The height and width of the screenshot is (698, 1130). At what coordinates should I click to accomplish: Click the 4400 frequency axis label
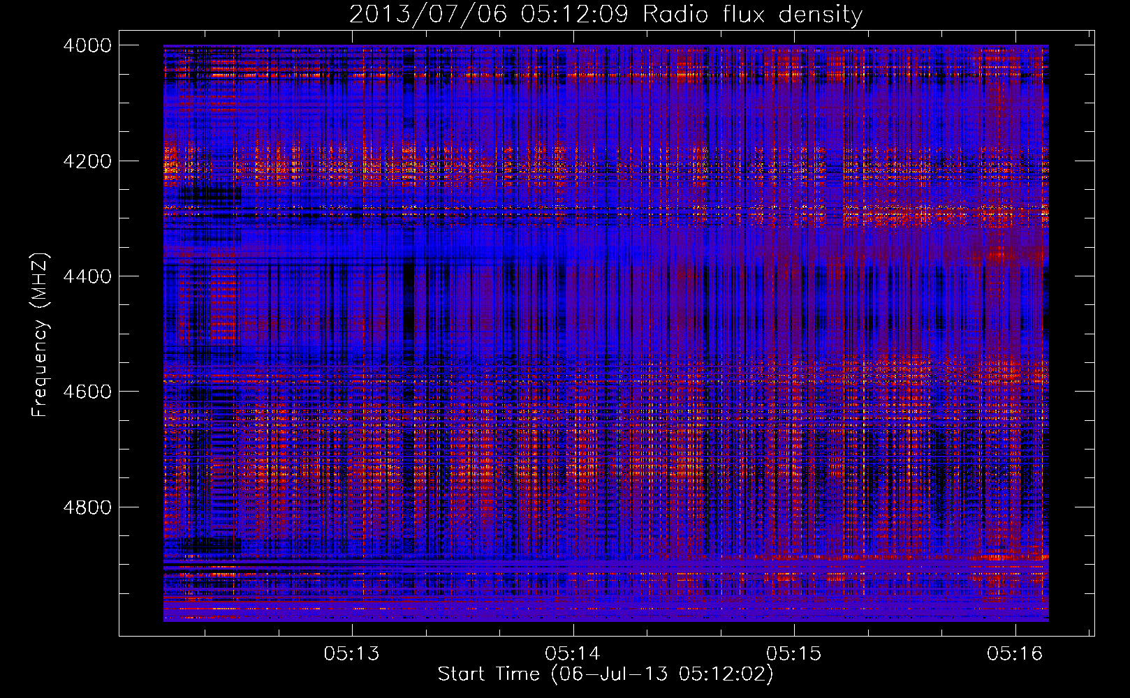point(87,276)
